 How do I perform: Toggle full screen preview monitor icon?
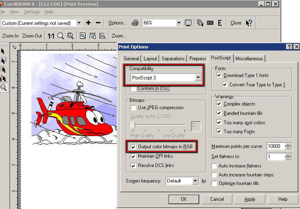[x=188, y=23]
